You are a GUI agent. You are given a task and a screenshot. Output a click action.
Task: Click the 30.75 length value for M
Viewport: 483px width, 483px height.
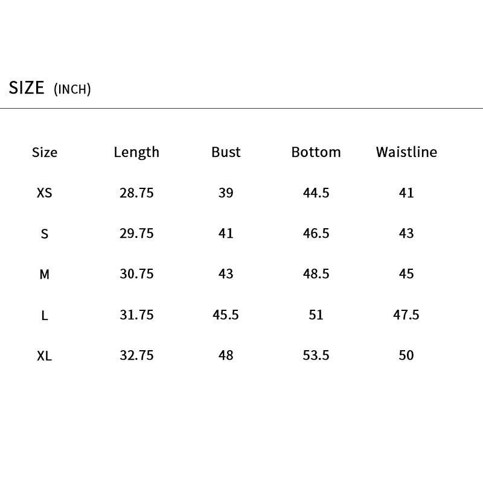(x=136, y=274)
